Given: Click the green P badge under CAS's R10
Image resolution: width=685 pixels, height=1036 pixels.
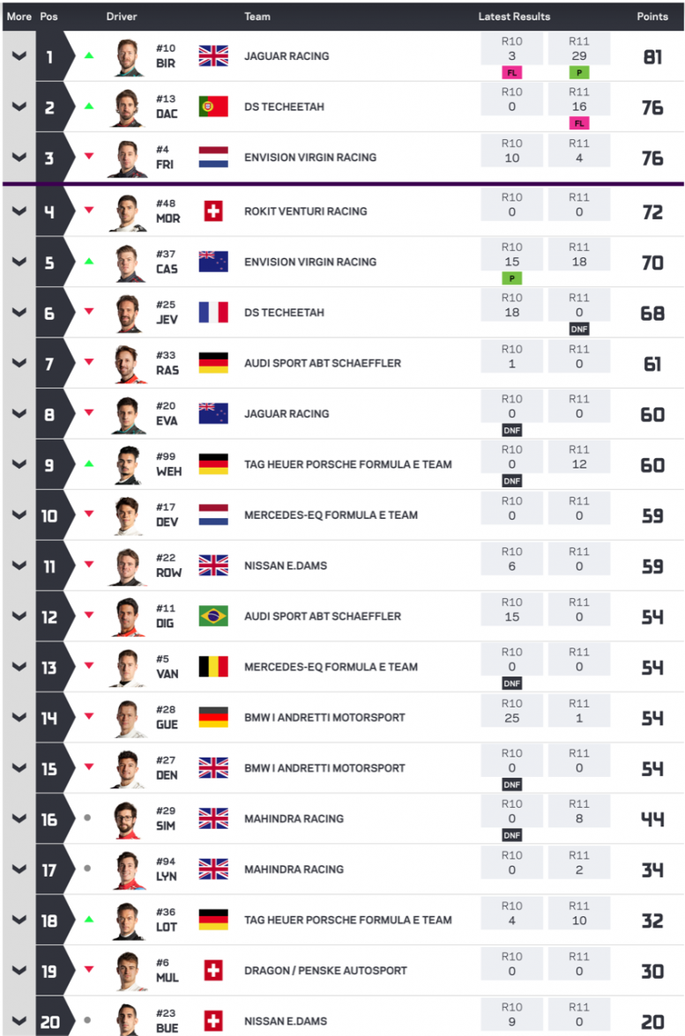Looking at the screenshot, I should 511,278.
